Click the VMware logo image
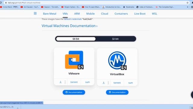193x109 pixels. pos(74,60)
